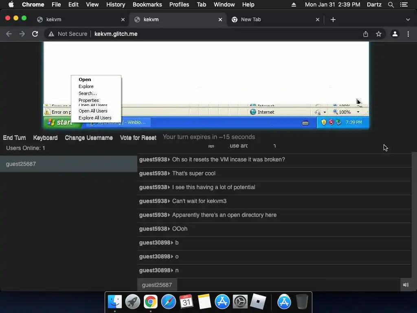Click the XP on-screen keyboard tray icon

[305, 123]
